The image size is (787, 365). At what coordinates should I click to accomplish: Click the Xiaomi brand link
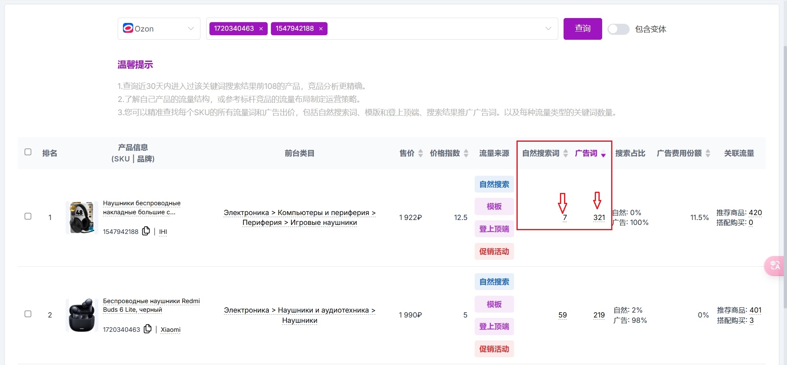point(171,330)
